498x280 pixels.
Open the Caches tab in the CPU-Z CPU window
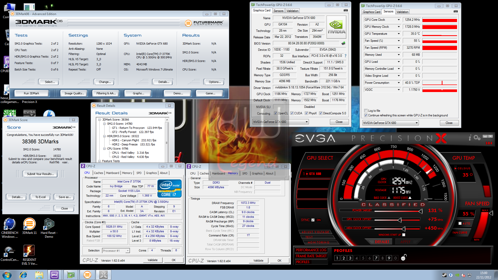98,173
